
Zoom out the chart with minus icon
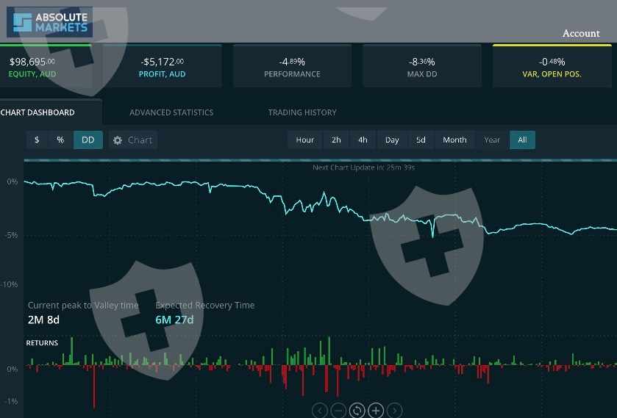click(x=338, y=411)
